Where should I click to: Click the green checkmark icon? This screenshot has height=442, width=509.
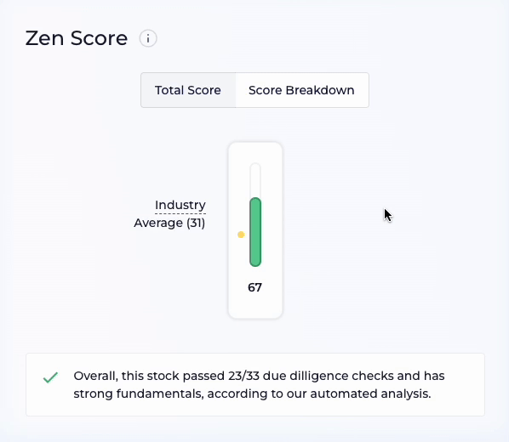point(50,377)
